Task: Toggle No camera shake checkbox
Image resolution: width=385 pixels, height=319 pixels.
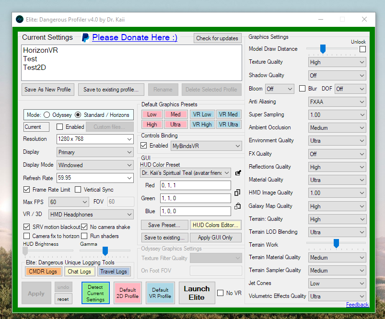Action: coord(84,227)
